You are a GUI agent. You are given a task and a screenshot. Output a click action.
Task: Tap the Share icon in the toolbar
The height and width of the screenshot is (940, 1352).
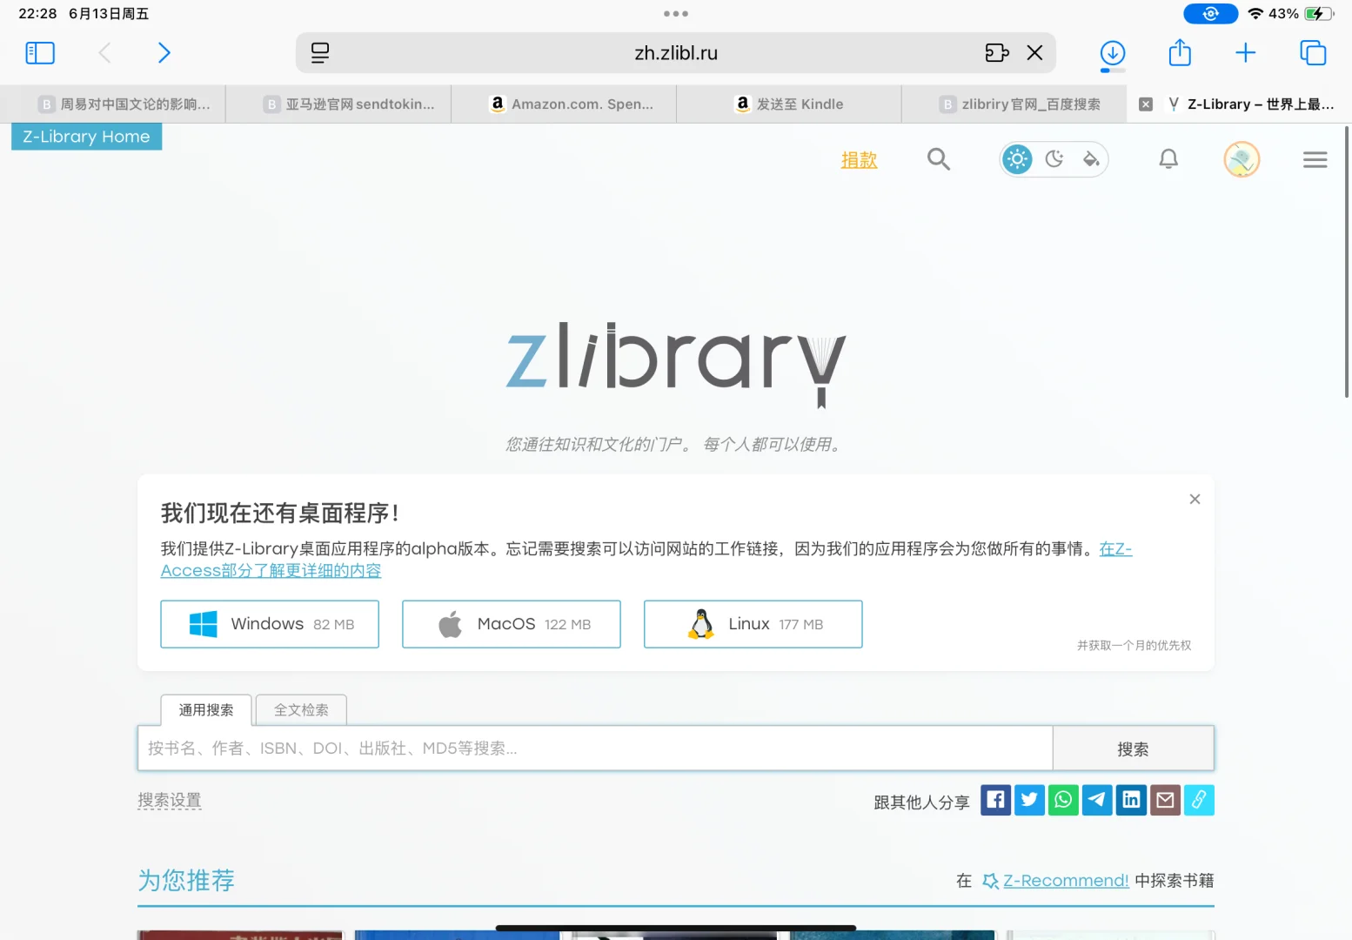1180,52
